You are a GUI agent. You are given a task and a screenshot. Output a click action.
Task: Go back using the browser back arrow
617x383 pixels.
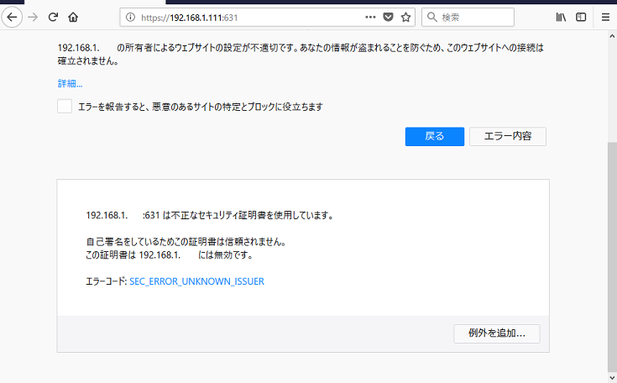point(13,18)
